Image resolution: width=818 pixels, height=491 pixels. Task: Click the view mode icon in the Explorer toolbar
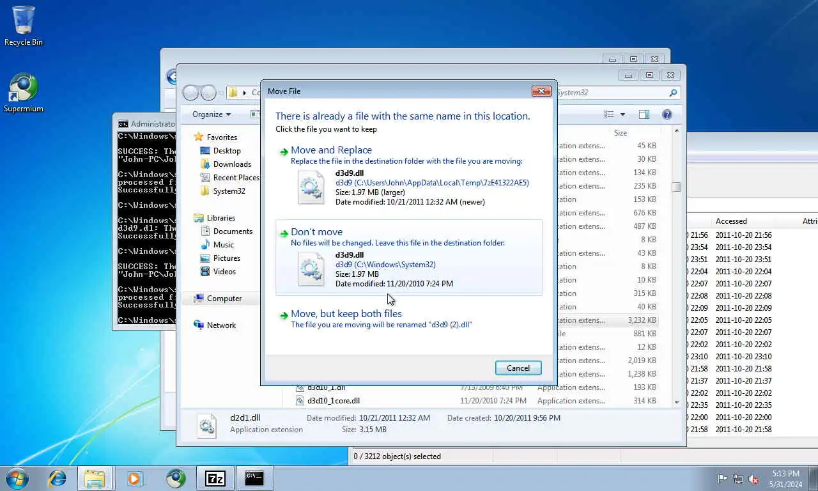tap(609, 114)
